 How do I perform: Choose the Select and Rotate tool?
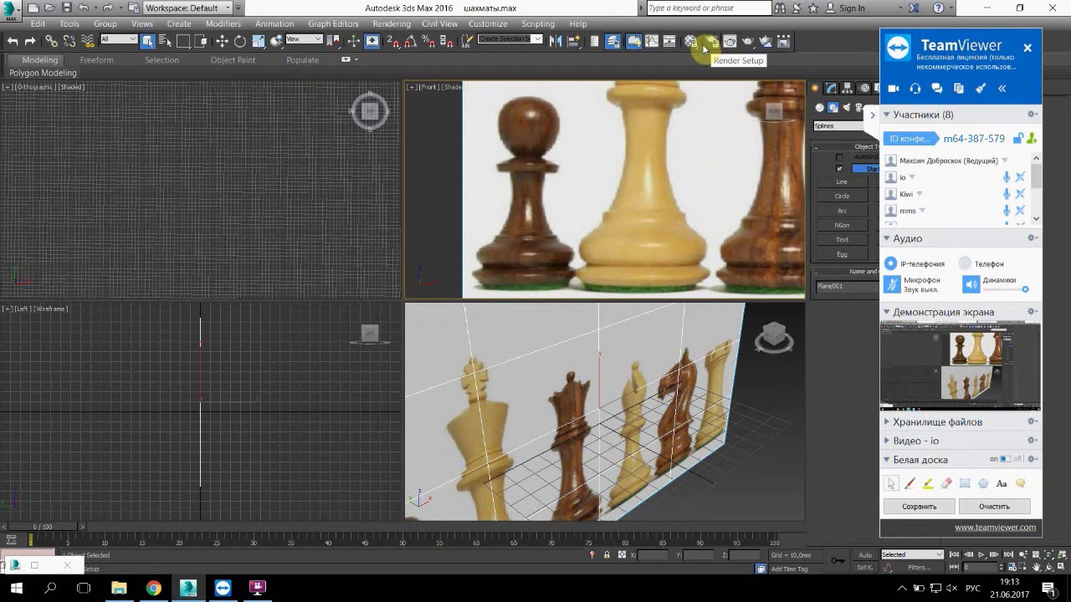240,41
